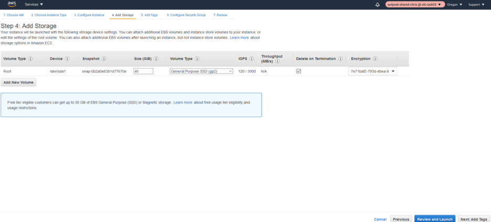The width and height of the screenshot is (491, 222).
Task: Go to step 6. Configure Security Group
Action: [x=186, y=15]
